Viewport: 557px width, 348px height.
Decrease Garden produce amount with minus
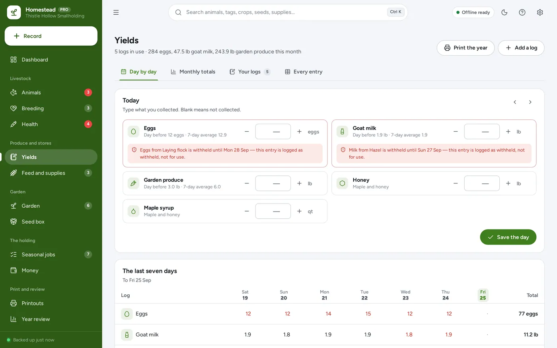point(247,183)
